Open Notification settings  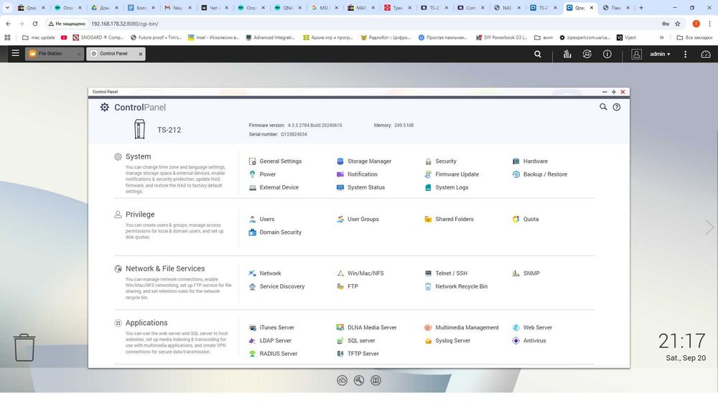pyautogui.click(x=357, y=174)
